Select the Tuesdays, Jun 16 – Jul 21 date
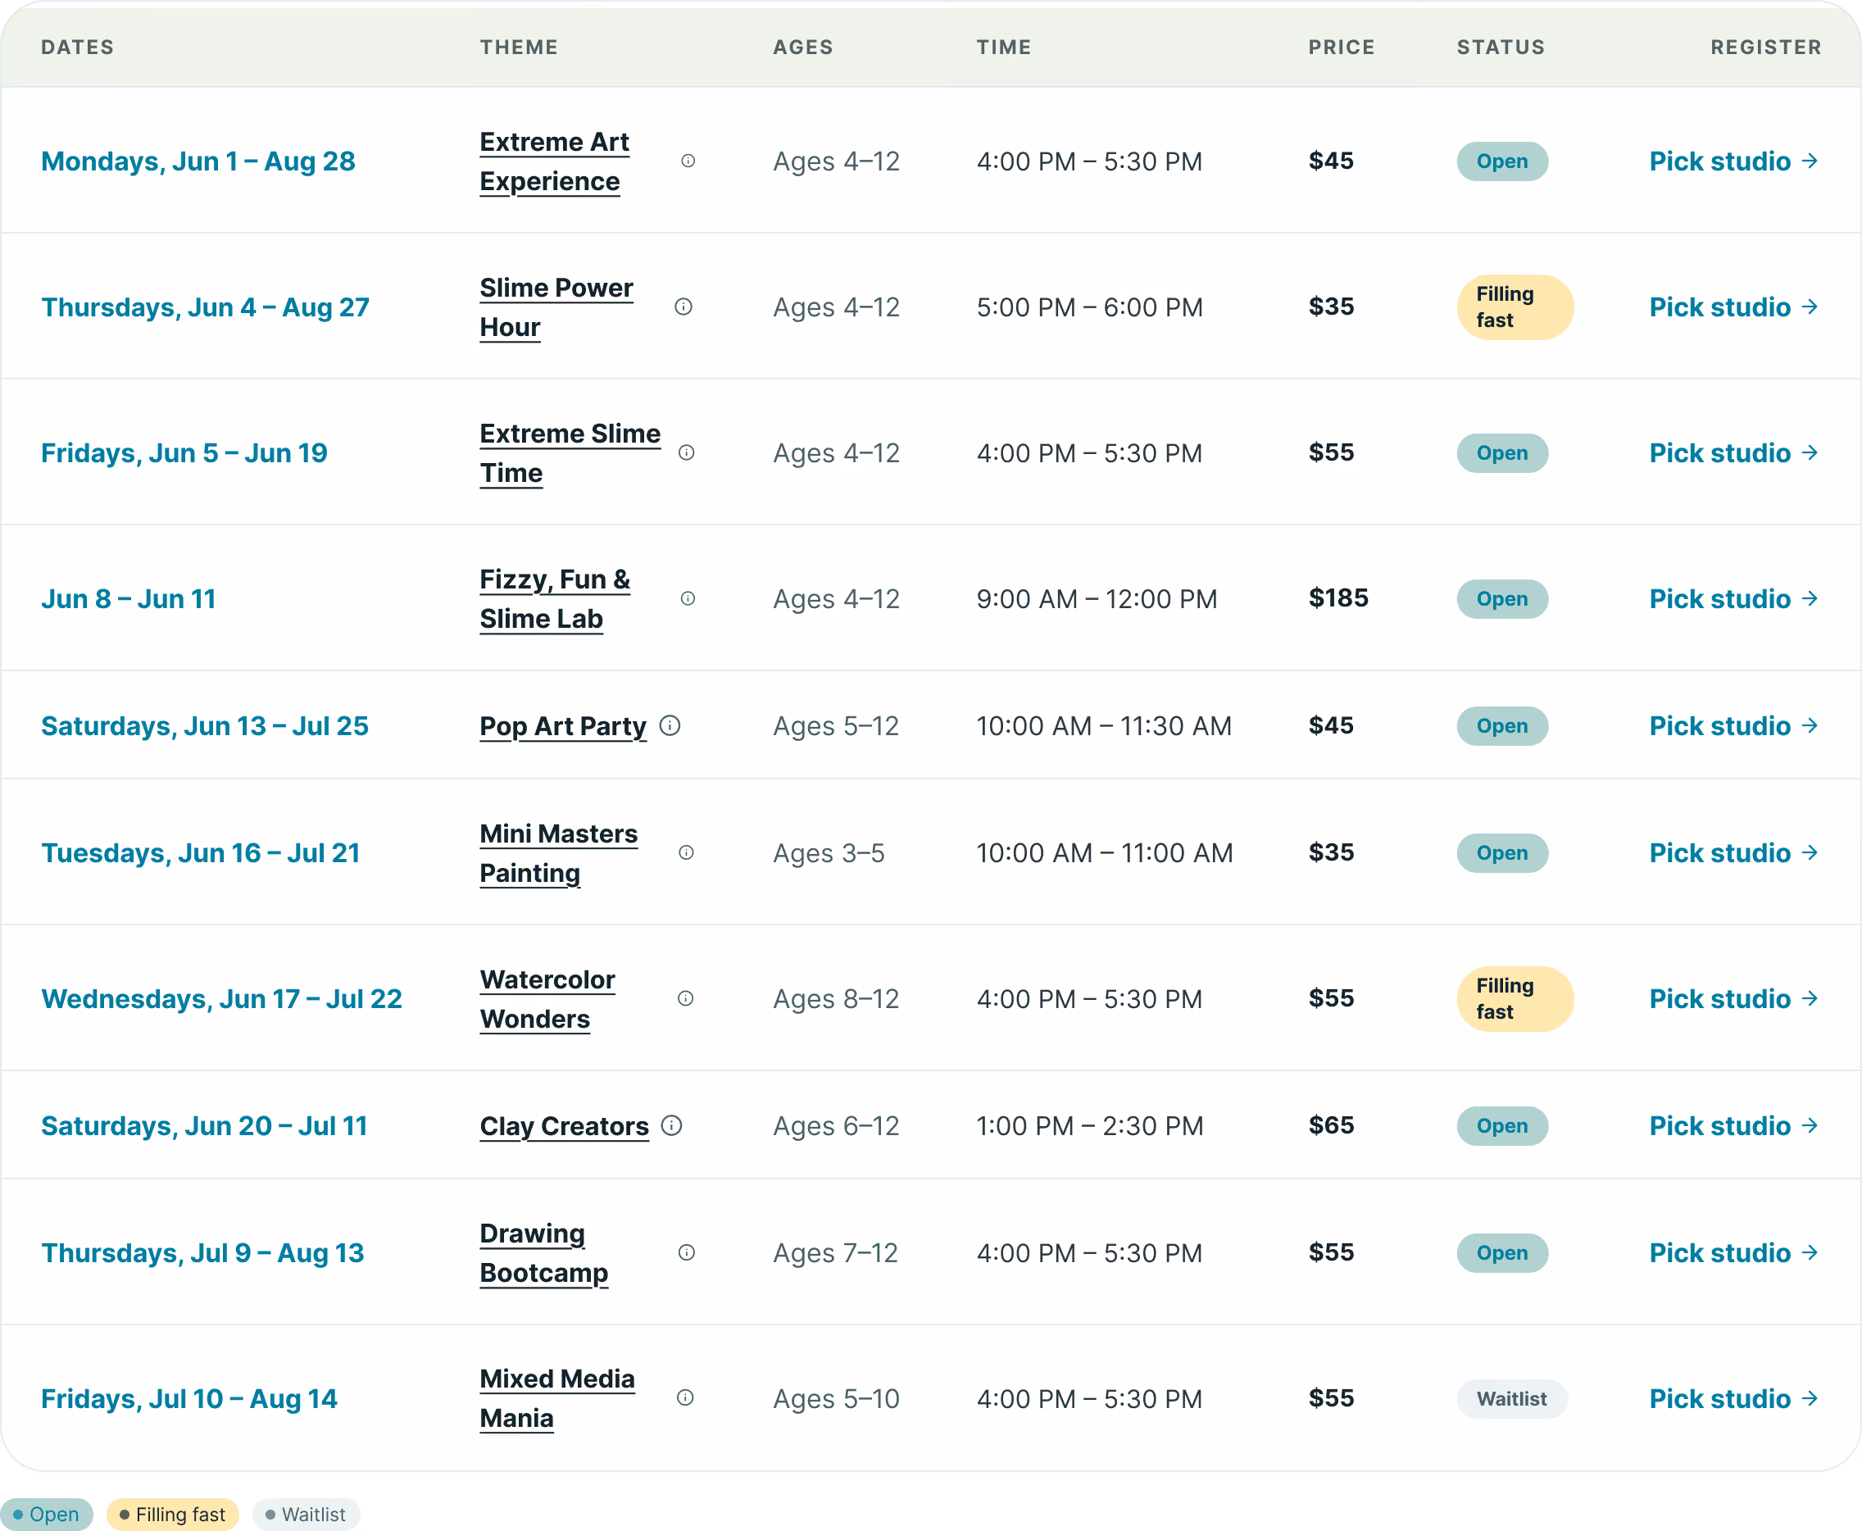The image size is (1862, 1531). coord(201,853)
